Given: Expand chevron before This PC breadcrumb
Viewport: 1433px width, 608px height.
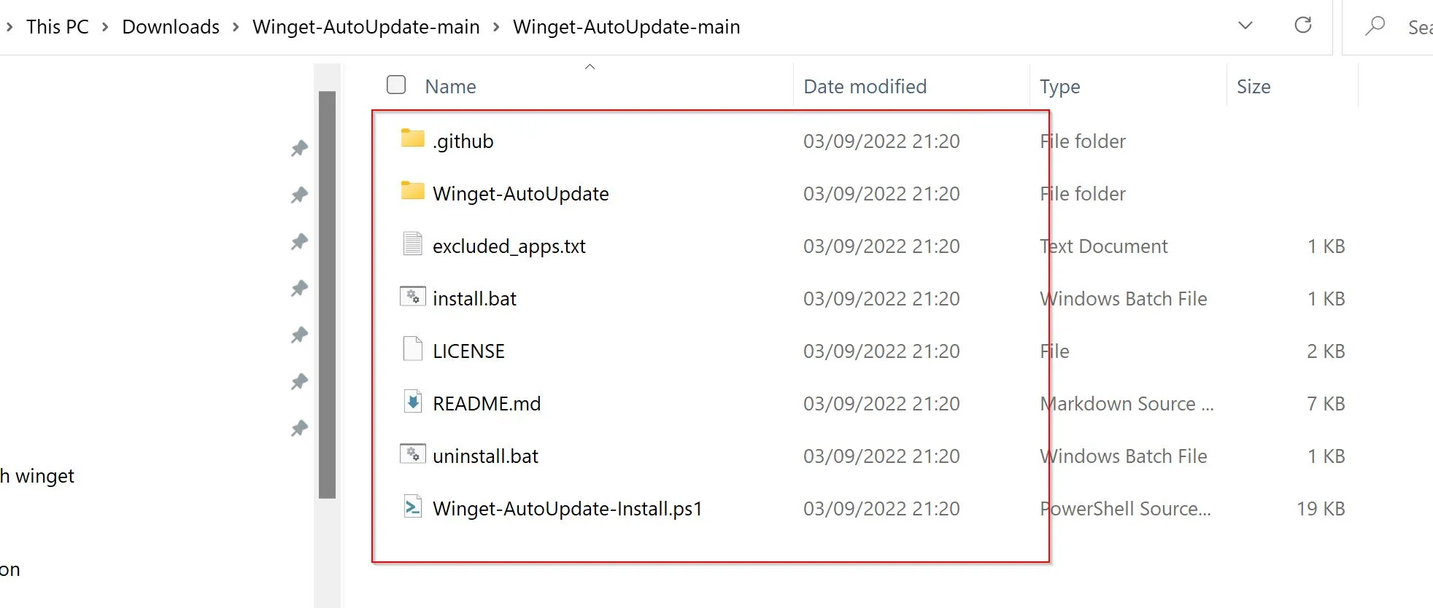Looking at the screenshot, I should click(x=9, y=27).
